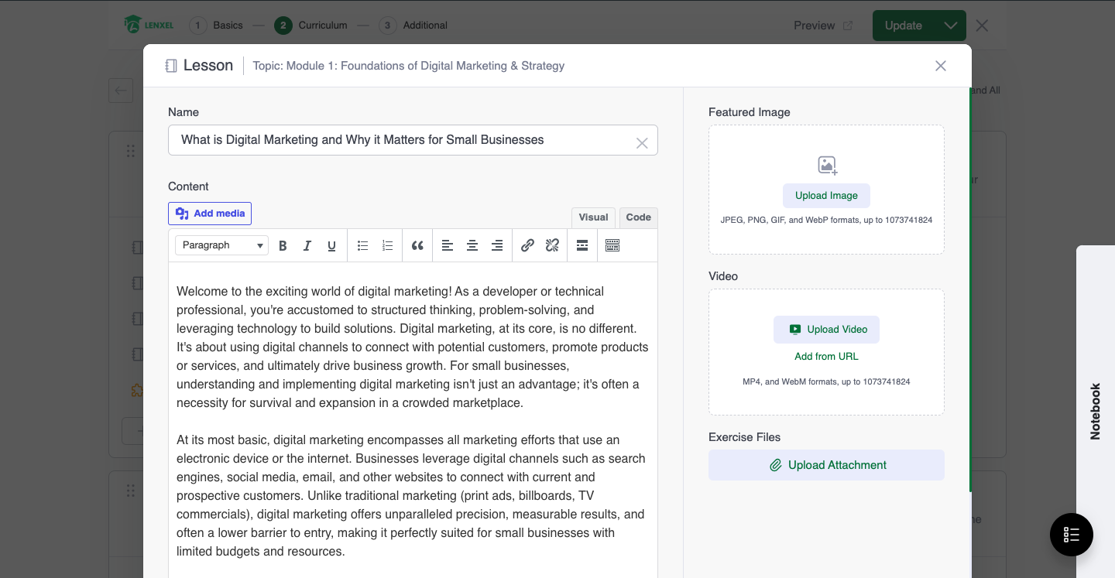Click the Lenxel logo

point(149,25)
